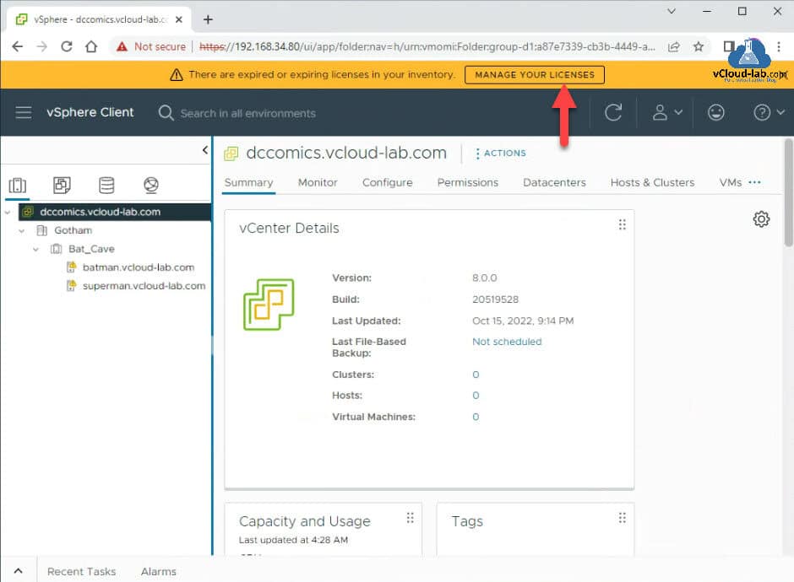Viewport: 794px width, 582px height.
Task: Click Capacity and Usage card drag handle
Action: click(x=411, y=518)
